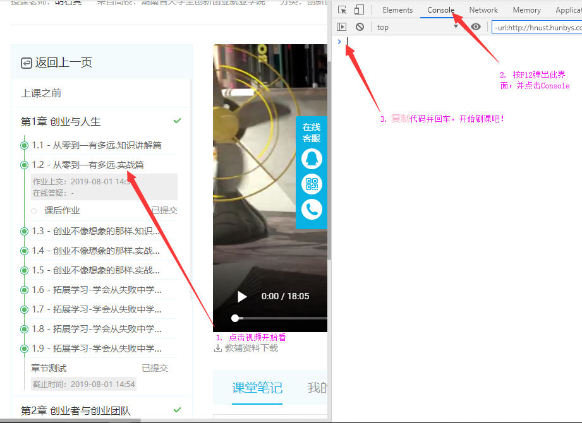This screenshot has height=423, width=582.
Task: Expand 第1章 创业与人生 chapter
Action: coord(61,122)
